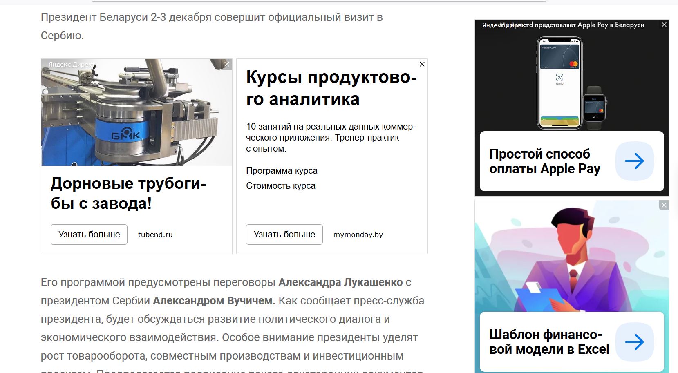Click the arrow icon on Apple Pay ad

(634, 161)
